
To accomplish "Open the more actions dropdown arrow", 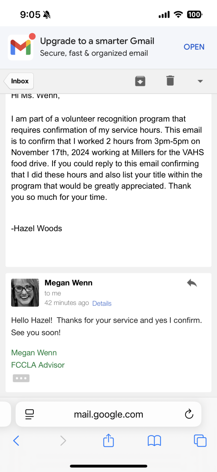I will point(200,81).
